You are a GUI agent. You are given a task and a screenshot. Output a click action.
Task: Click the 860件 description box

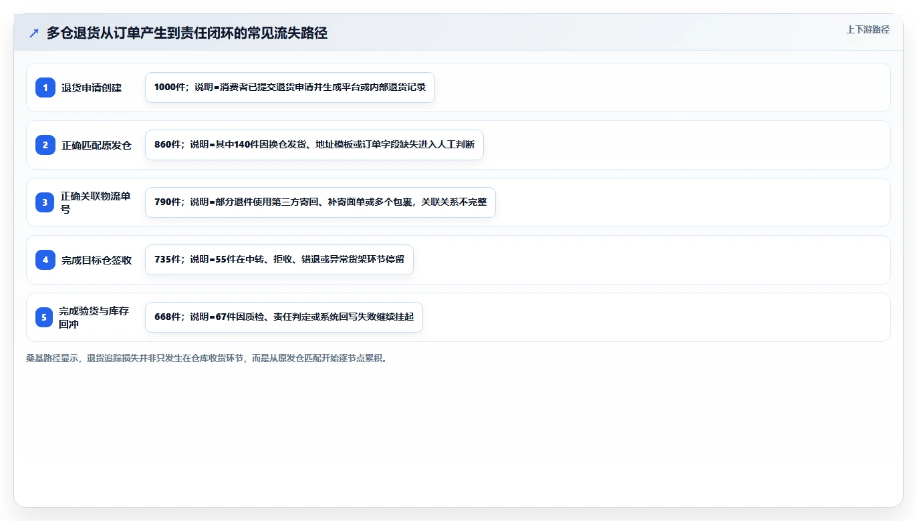[x=314, y=145]
